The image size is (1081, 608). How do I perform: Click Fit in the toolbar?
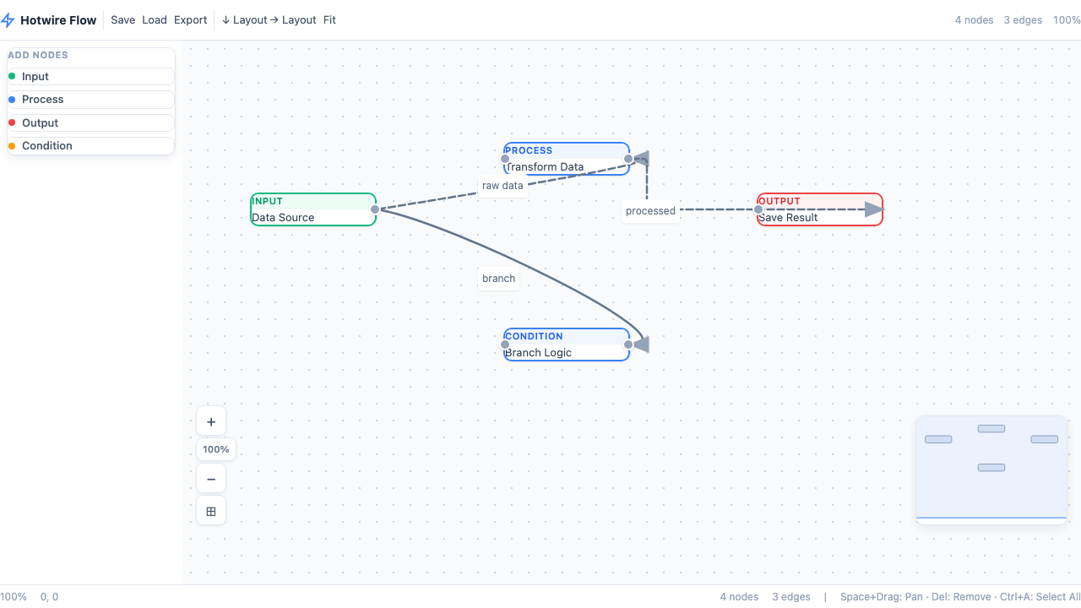coord(329,20)
